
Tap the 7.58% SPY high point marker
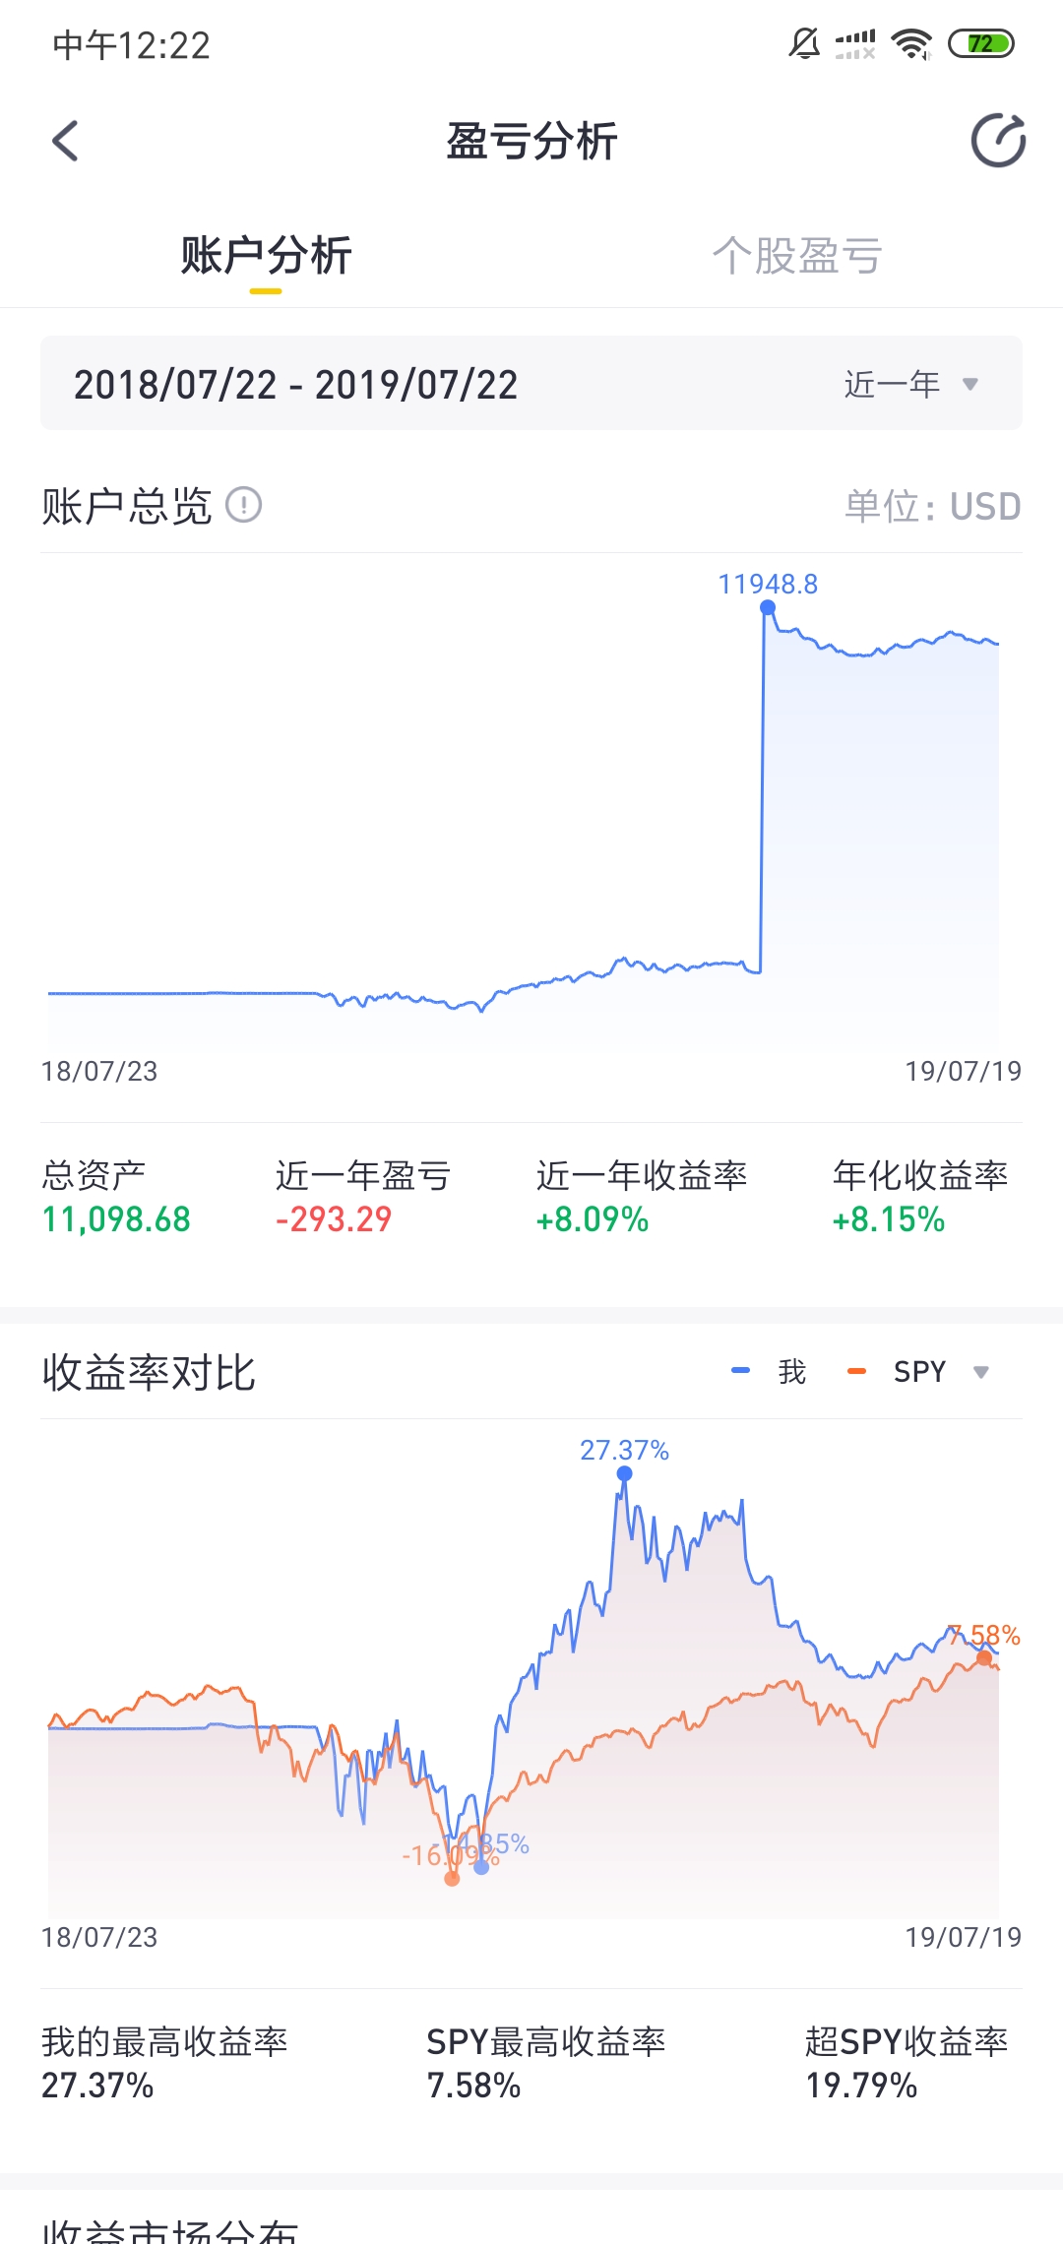pos(984,1658)
